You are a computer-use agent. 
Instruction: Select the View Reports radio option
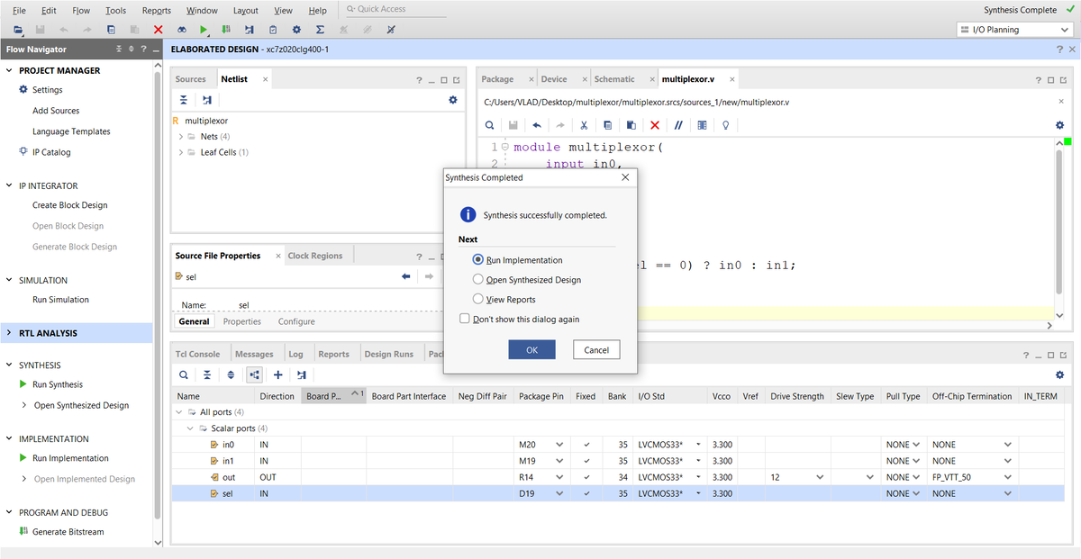[x=478, y=299]
